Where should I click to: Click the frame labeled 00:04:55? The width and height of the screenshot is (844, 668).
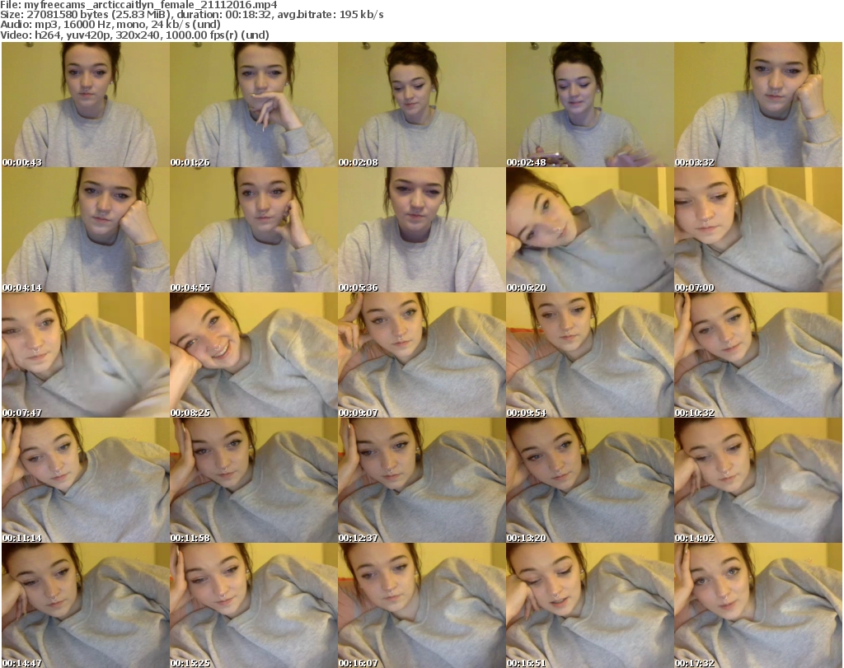point(254,230)
